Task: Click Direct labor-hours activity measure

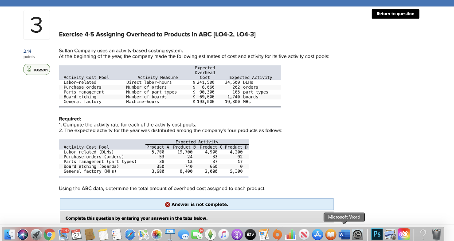Action: point(149,83)
